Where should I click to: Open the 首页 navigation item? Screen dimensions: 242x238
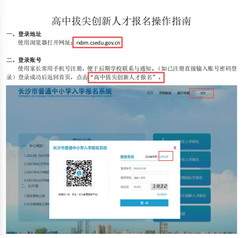(150, 93)
